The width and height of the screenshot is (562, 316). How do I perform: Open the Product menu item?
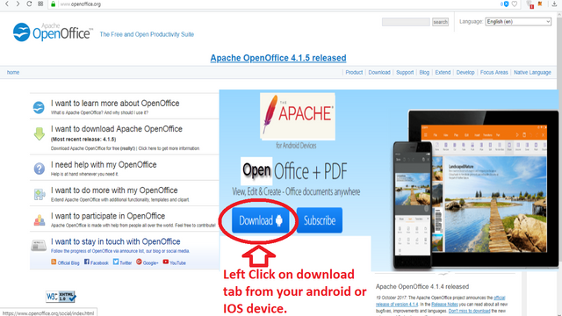pos(354,72)
